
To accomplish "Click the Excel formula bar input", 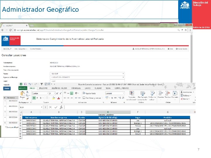I will click(x=130, y=107).
